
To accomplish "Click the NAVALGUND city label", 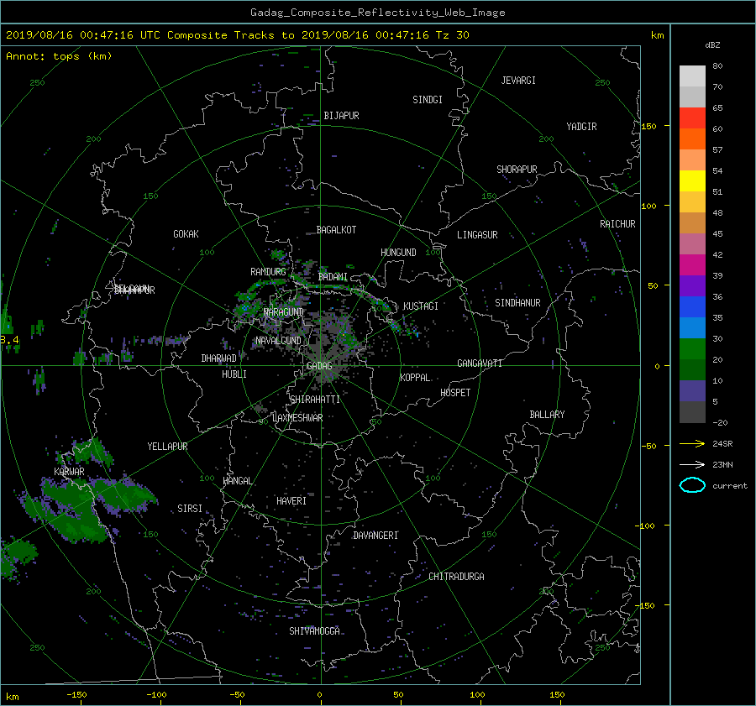I will coord(278,341).
